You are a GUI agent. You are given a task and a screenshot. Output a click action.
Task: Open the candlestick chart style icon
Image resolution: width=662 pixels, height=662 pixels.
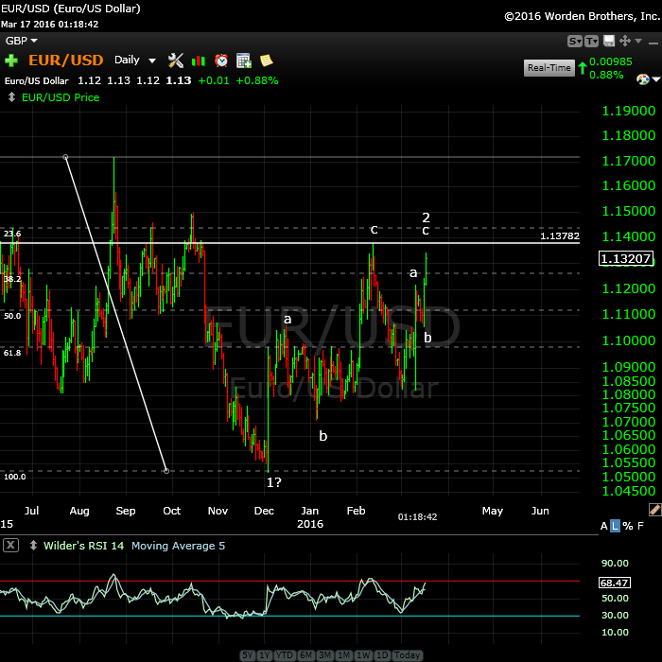click(199, 61)
